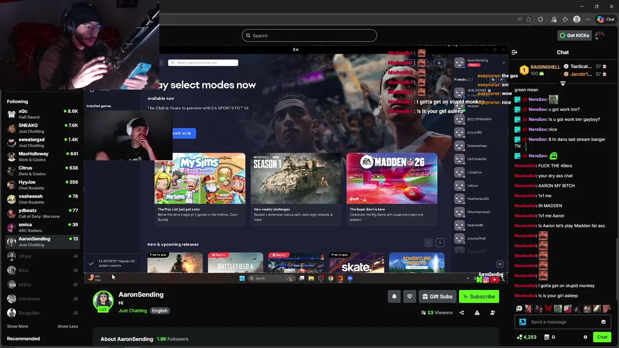Collapse chat with the arrow icon

[515, 52]
